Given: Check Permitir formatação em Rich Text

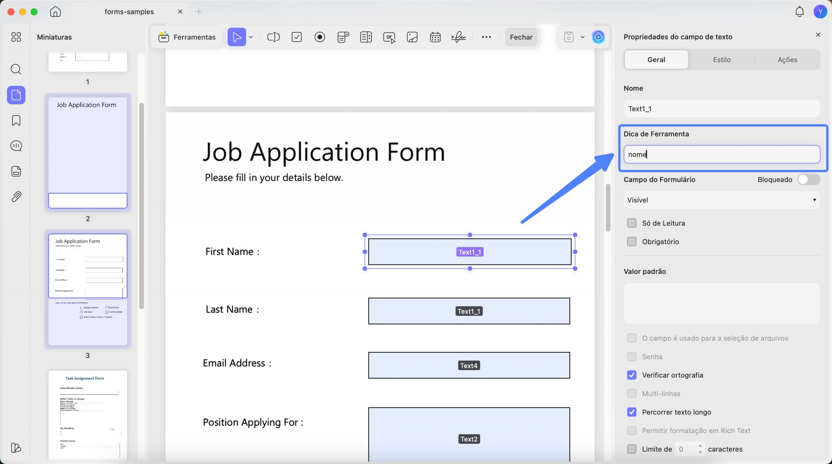Looking at the screenshot, I should coord(632,431).
